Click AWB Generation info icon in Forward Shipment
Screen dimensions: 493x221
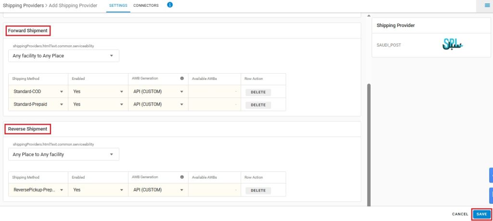pos(182,78)
